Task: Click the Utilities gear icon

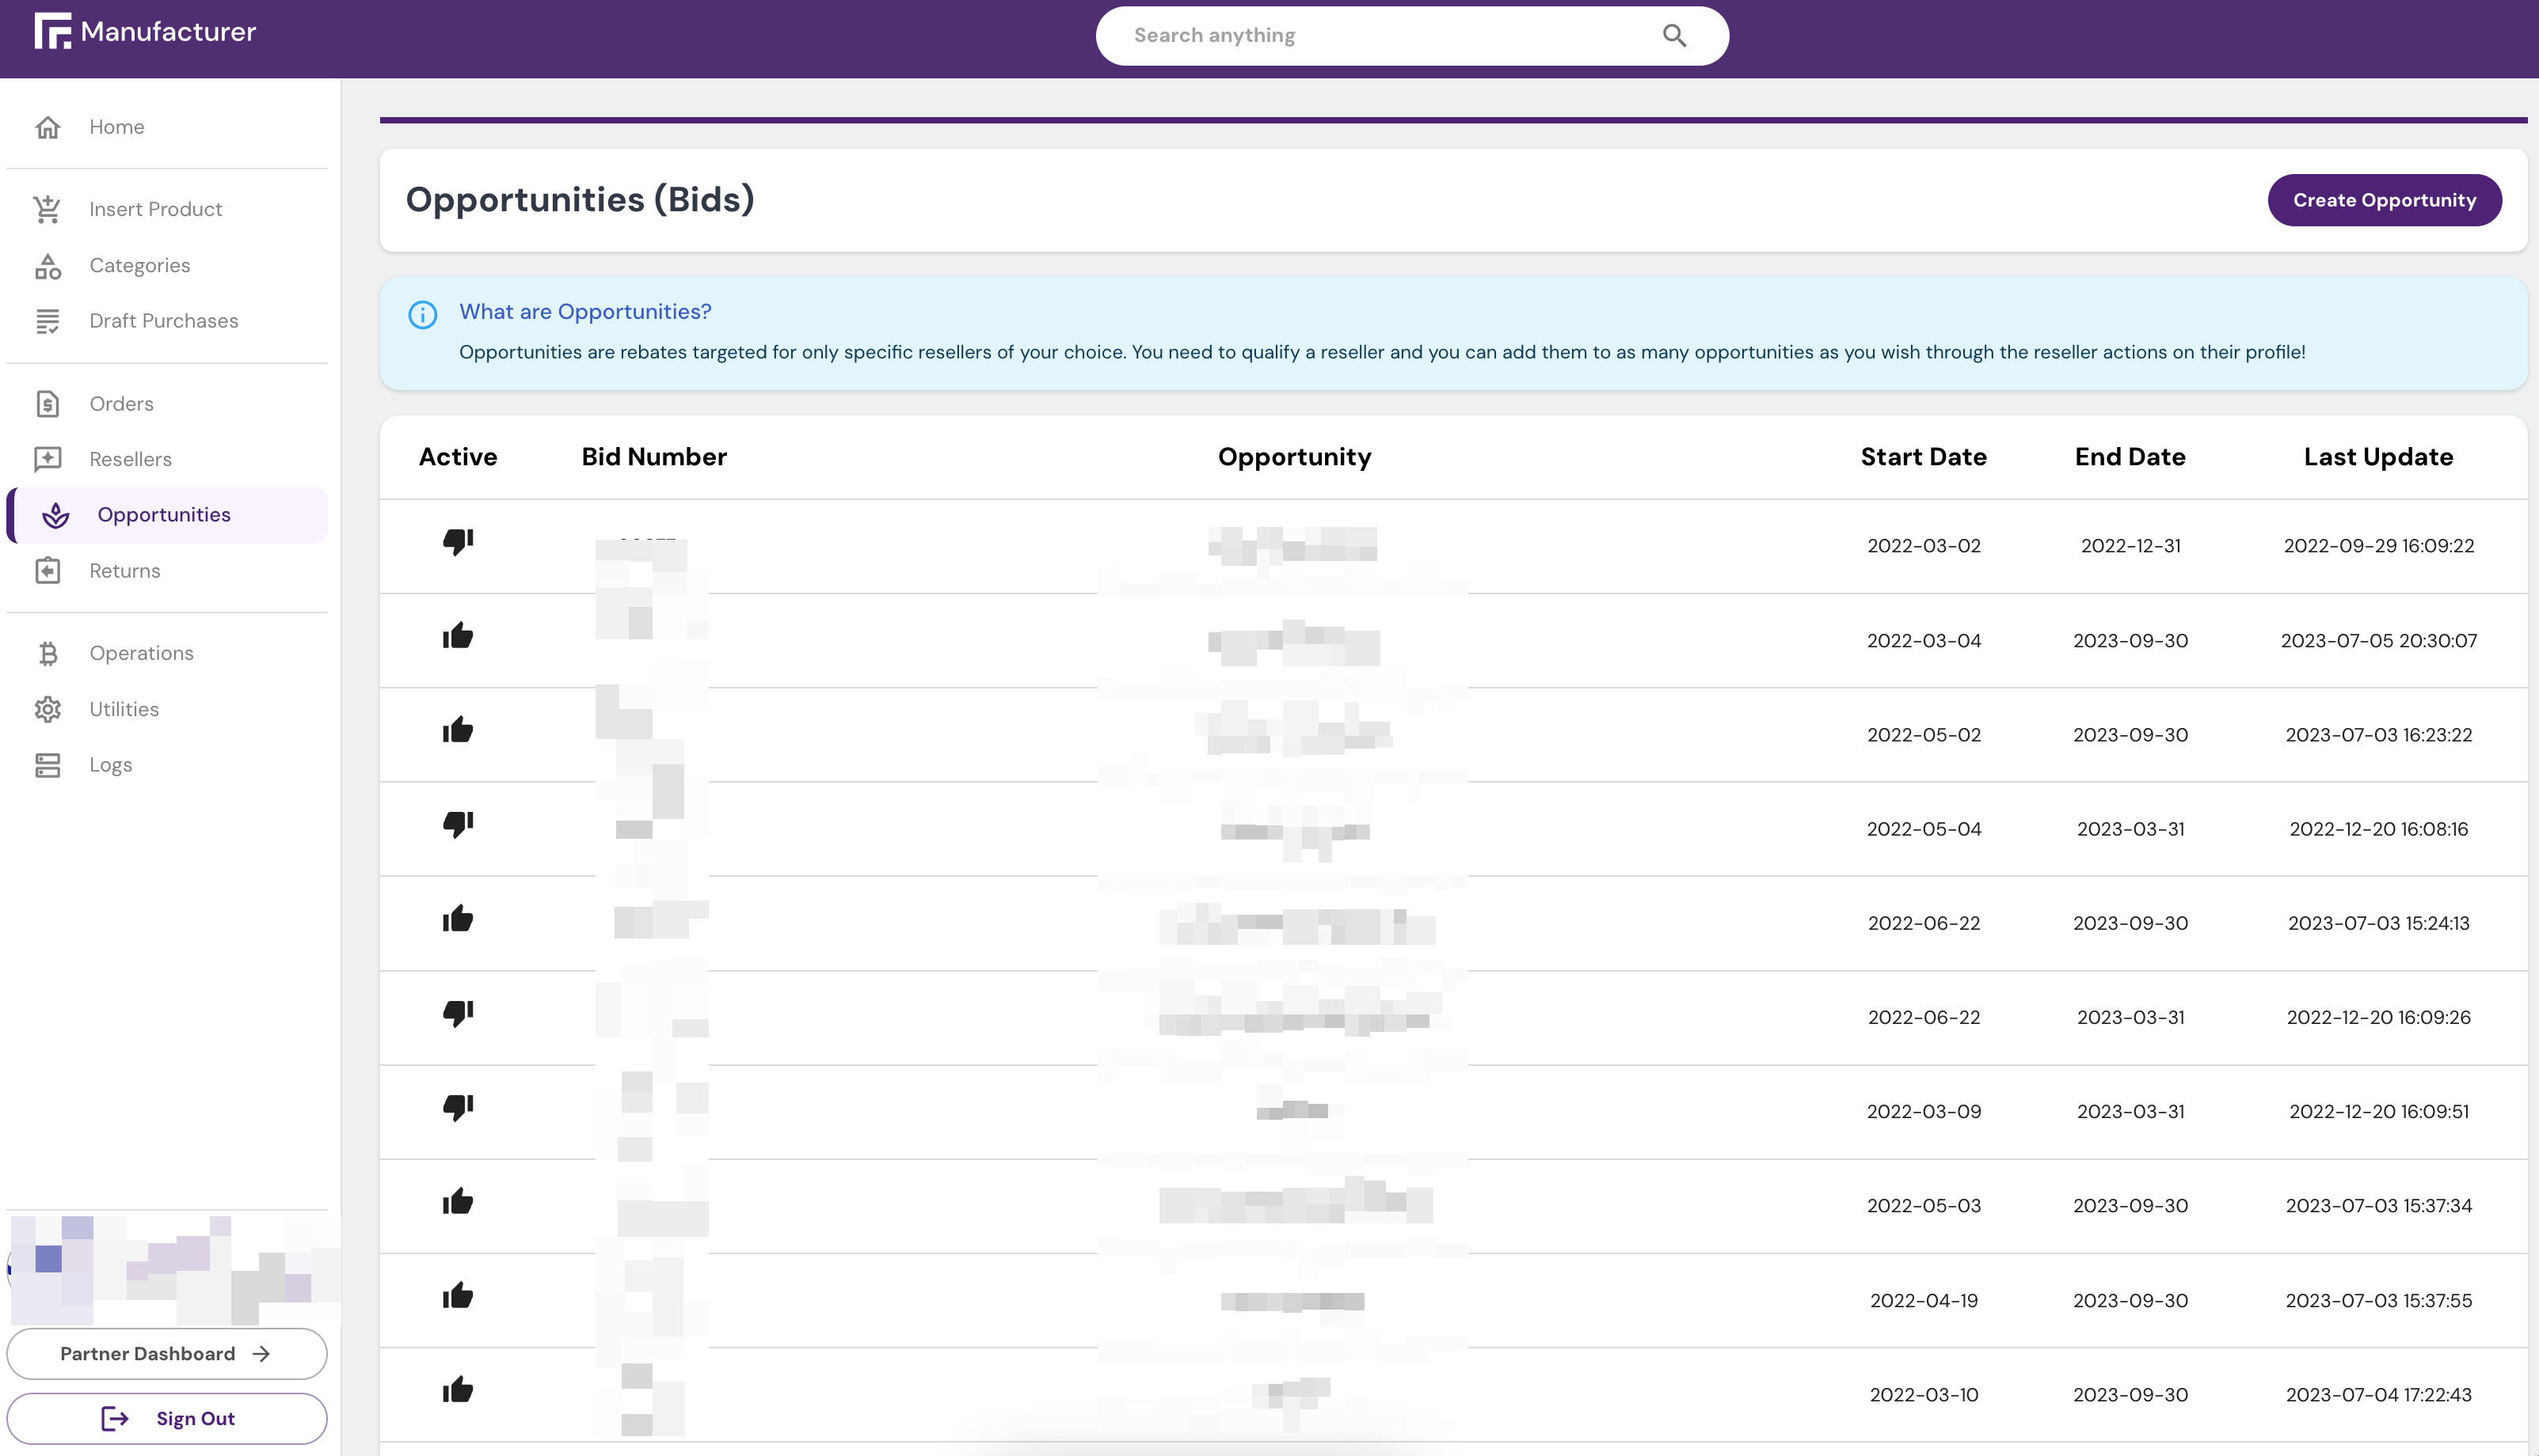Action: 48,709
